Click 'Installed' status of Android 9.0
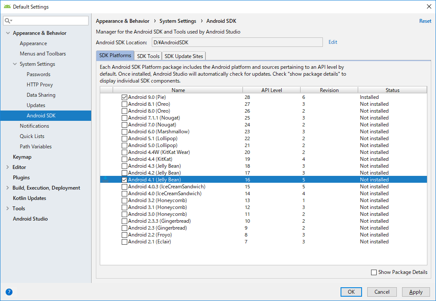436x301 pixels. (369, 97)
